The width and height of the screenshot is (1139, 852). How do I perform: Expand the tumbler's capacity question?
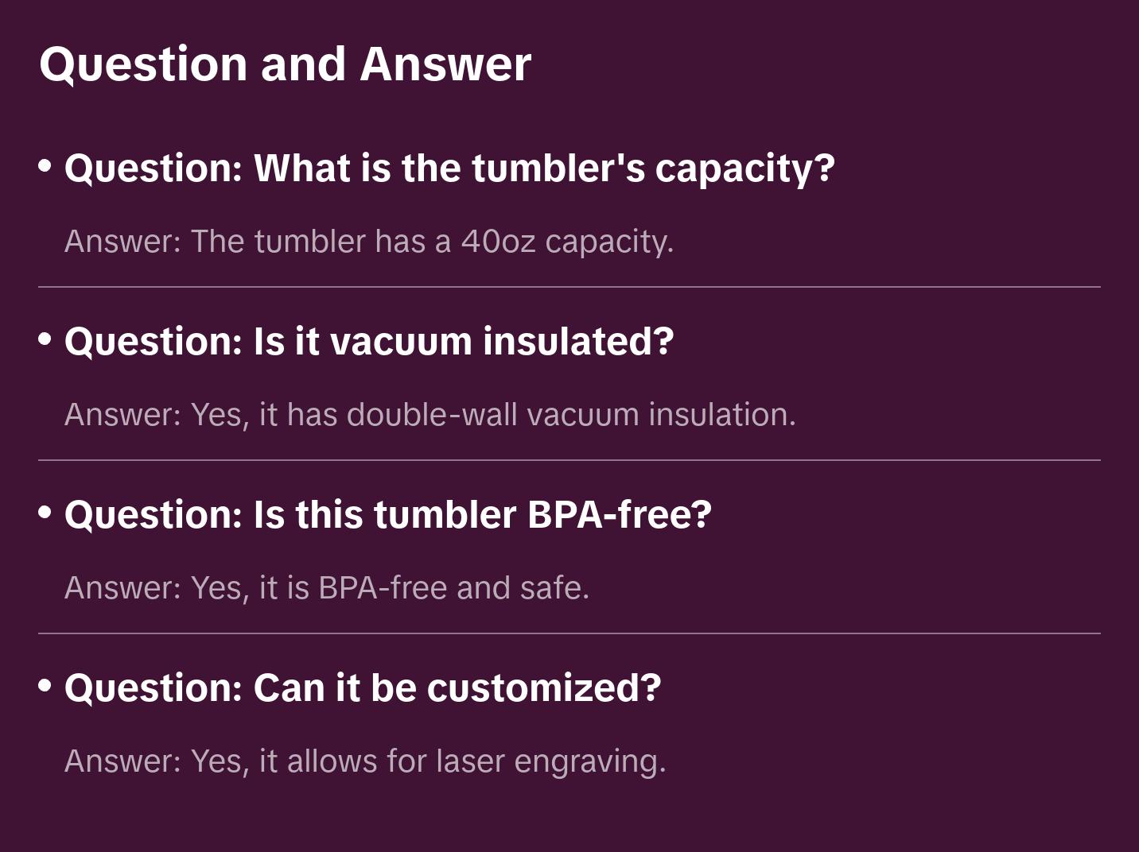[449, 168]
